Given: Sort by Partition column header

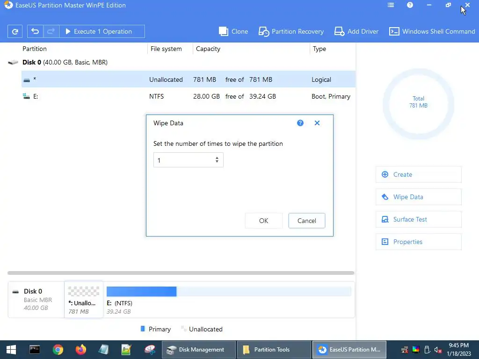Looking at the screenshot, I should click(x=35, y=49).
